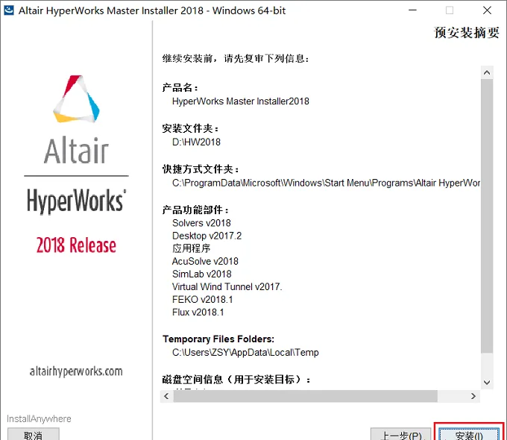507x440 pixels.
Task: Select the Virtual Wind Tunnel v2017. line
Action: click(x=227, y=286)
